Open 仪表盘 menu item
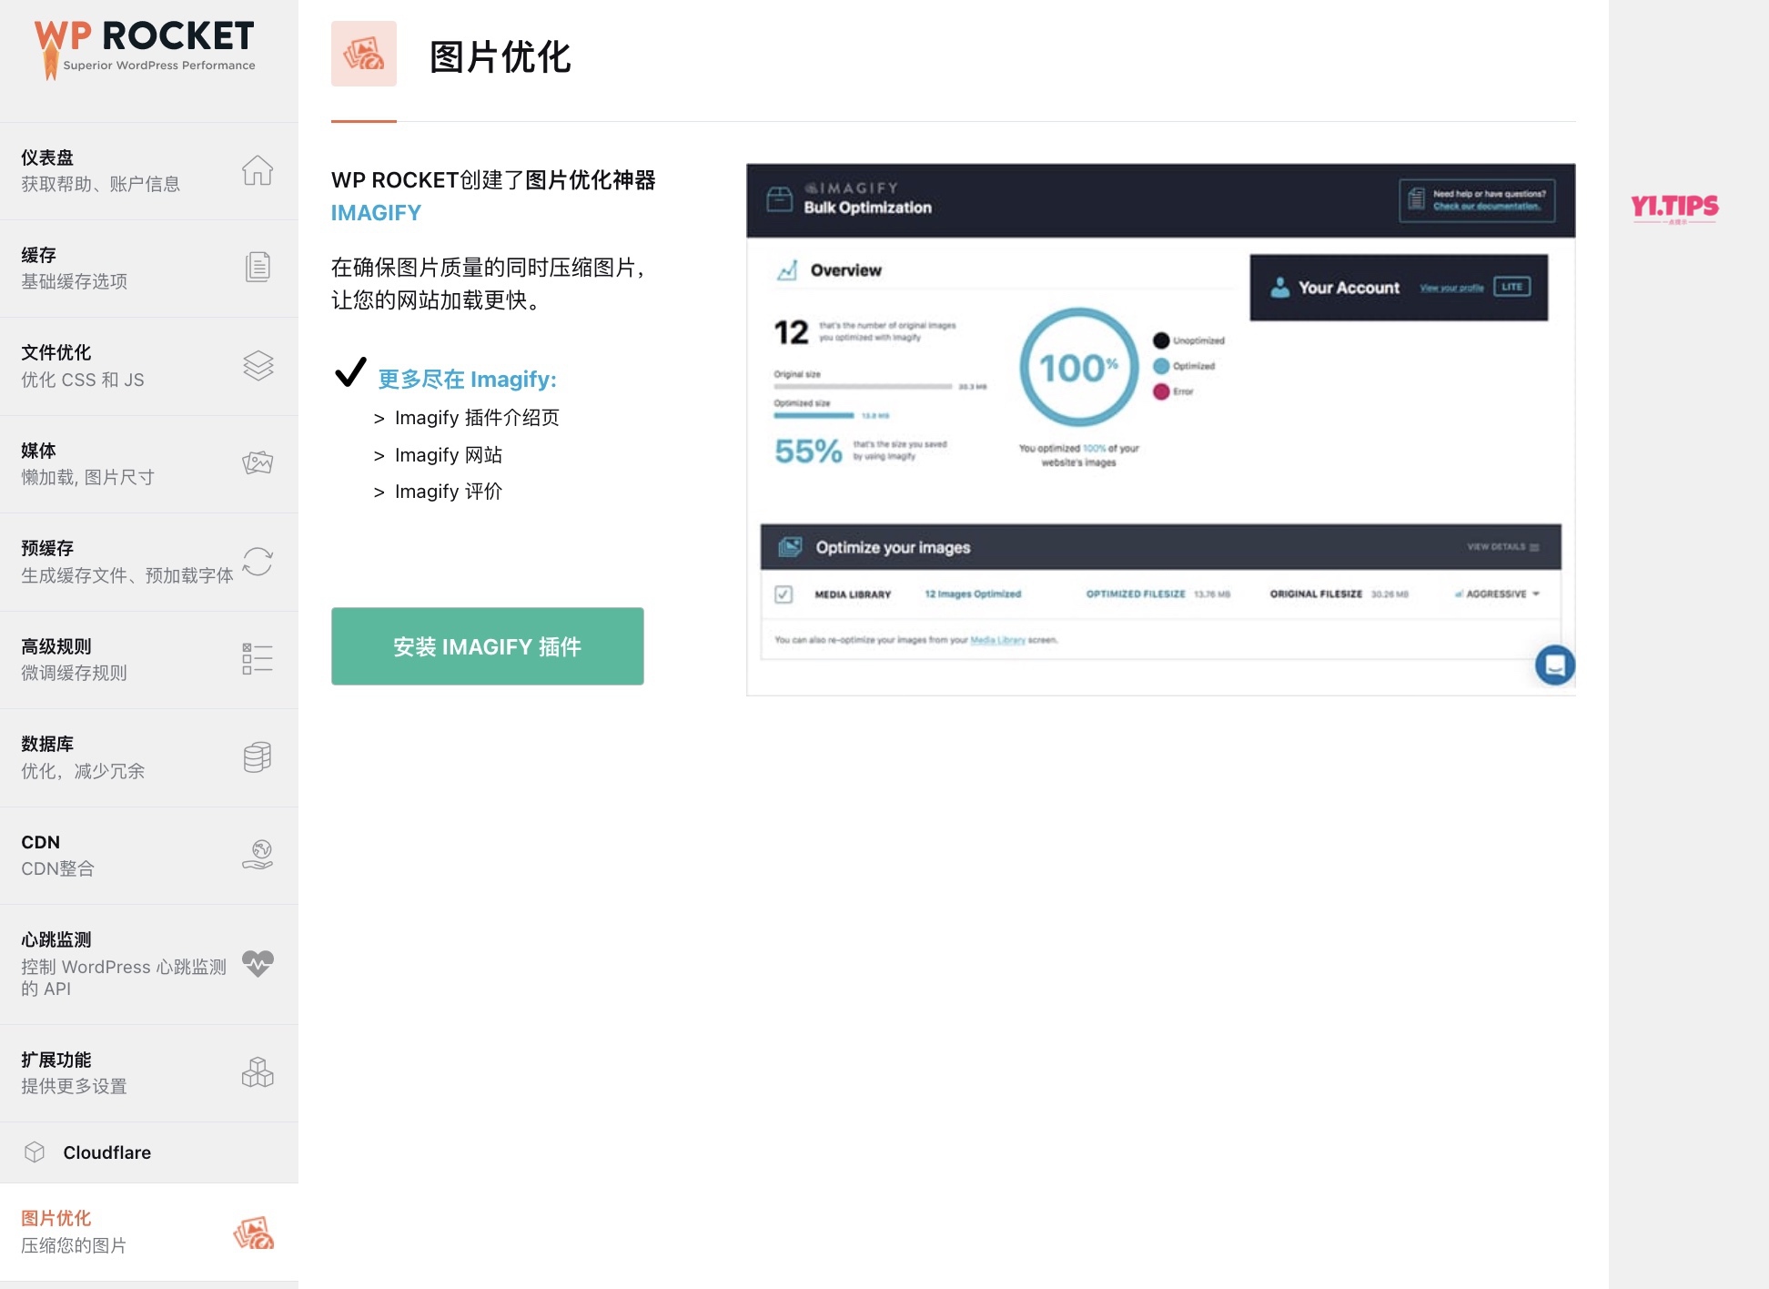Image resolution: width=1769 pixels, height=1289 pixels. [x=149, y=171]
